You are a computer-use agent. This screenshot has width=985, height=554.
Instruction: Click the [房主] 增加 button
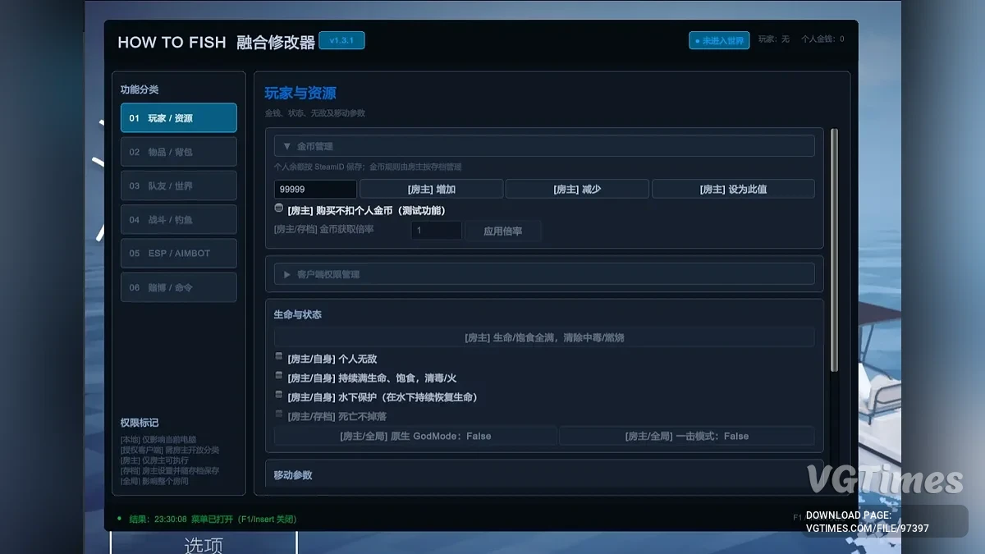(431, 189)
